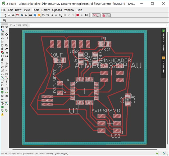169x156 pixels.
Task: Run the ERC check tool
Action: (x=2, y=111)
